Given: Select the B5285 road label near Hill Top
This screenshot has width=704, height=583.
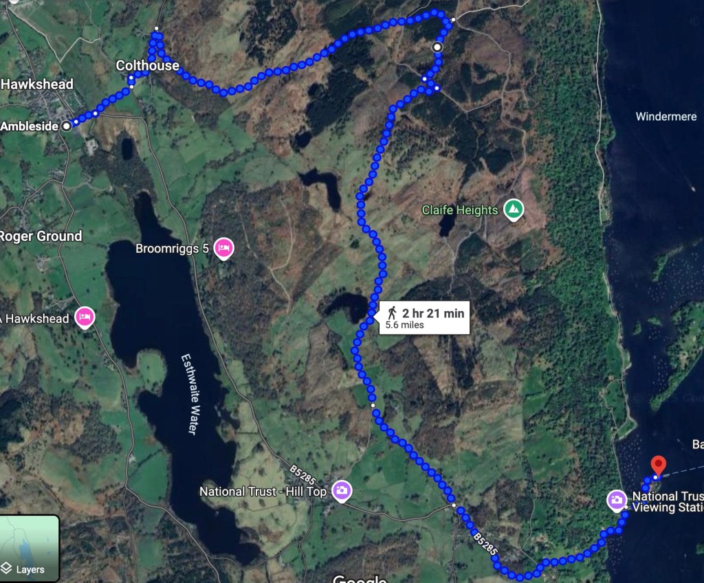Looking at the screenshot, I should pos(302,475).
